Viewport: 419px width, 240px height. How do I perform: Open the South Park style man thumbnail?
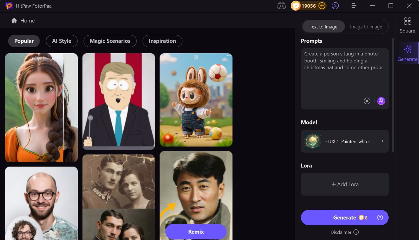coord(119,101)
